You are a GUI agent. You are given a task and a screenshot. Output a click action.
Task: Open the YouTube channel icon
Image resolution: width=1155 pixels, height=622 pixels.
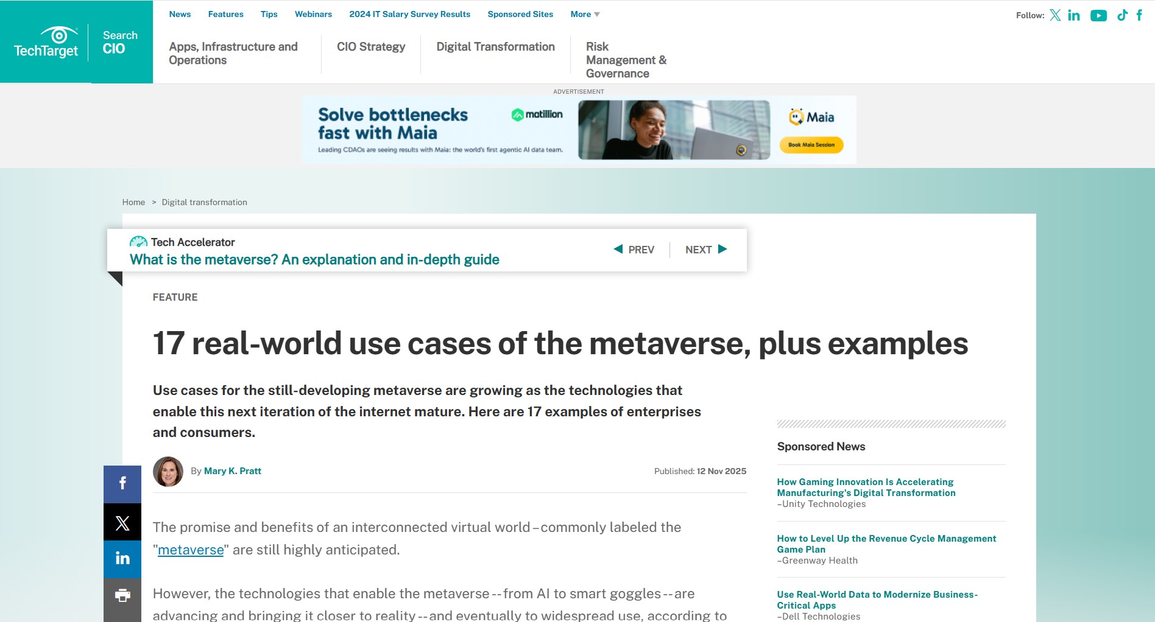pyautogui.click(x=1098, y=15)
